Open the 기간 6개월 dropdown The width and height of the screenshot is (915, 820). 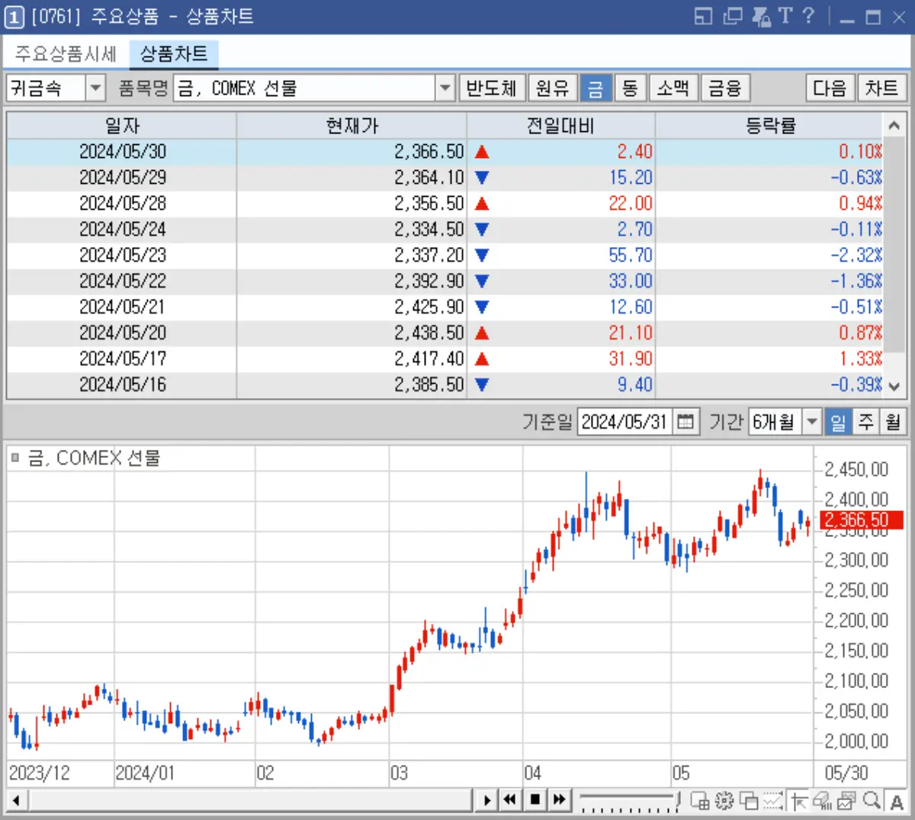[x=812, y=421]
